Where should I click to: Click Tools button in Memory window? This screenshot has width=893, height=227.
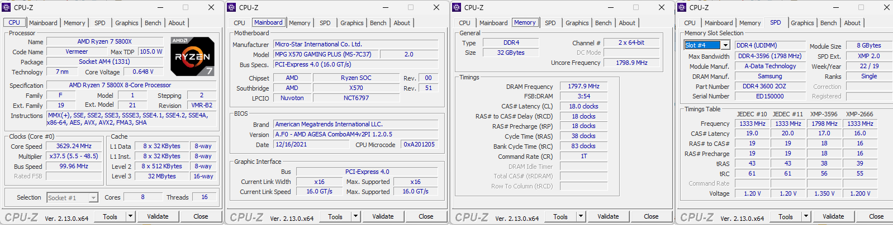560,216
